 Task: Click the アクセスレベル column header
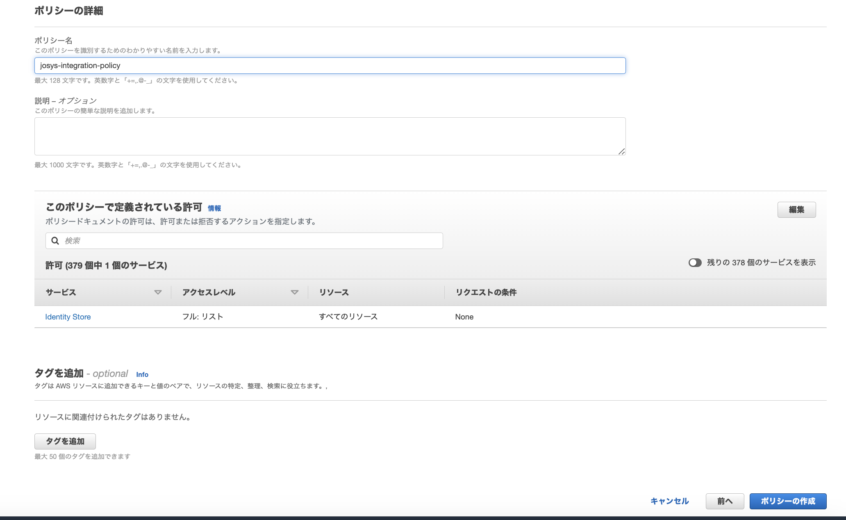[x=209, y=292]
